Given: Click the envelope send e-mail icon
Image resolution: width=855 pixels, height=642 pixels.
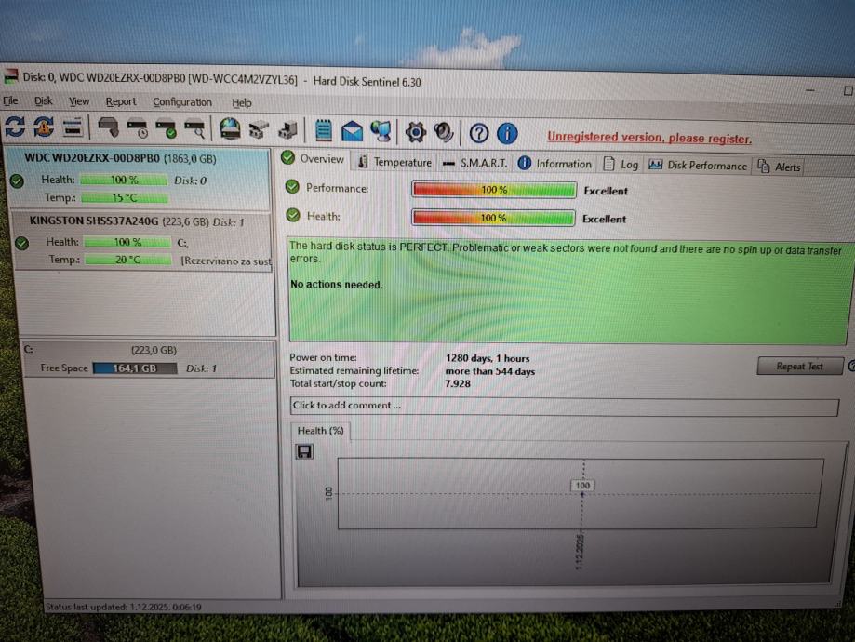Looking at the screenshot, I should [x=352, y=131].
